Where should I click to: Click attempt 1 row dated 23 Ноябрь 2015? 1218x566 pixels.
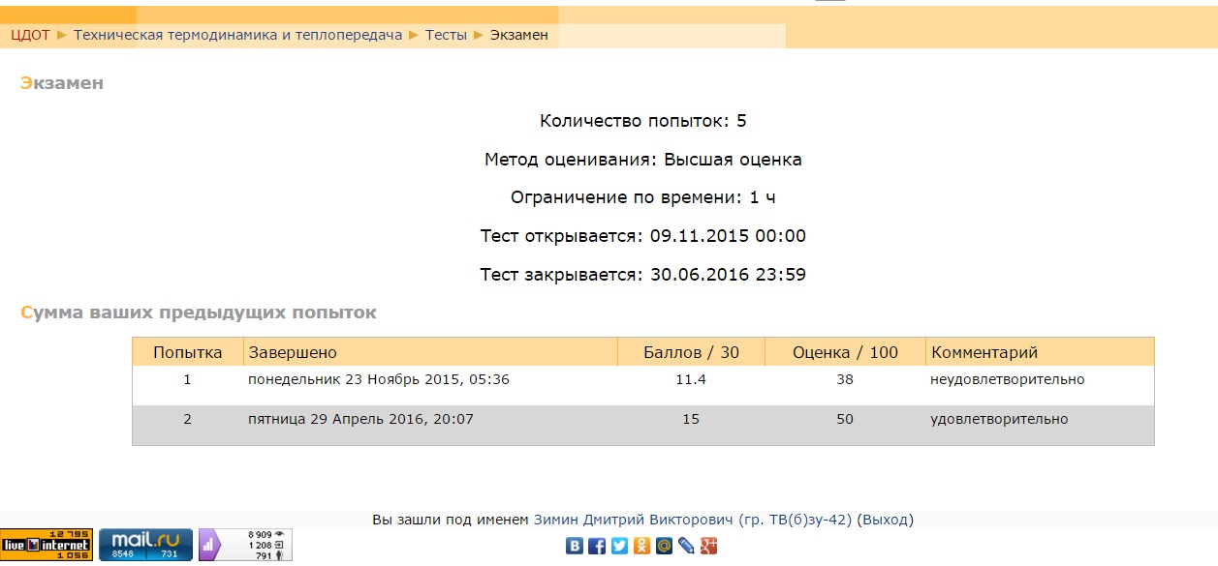point(378,379)
